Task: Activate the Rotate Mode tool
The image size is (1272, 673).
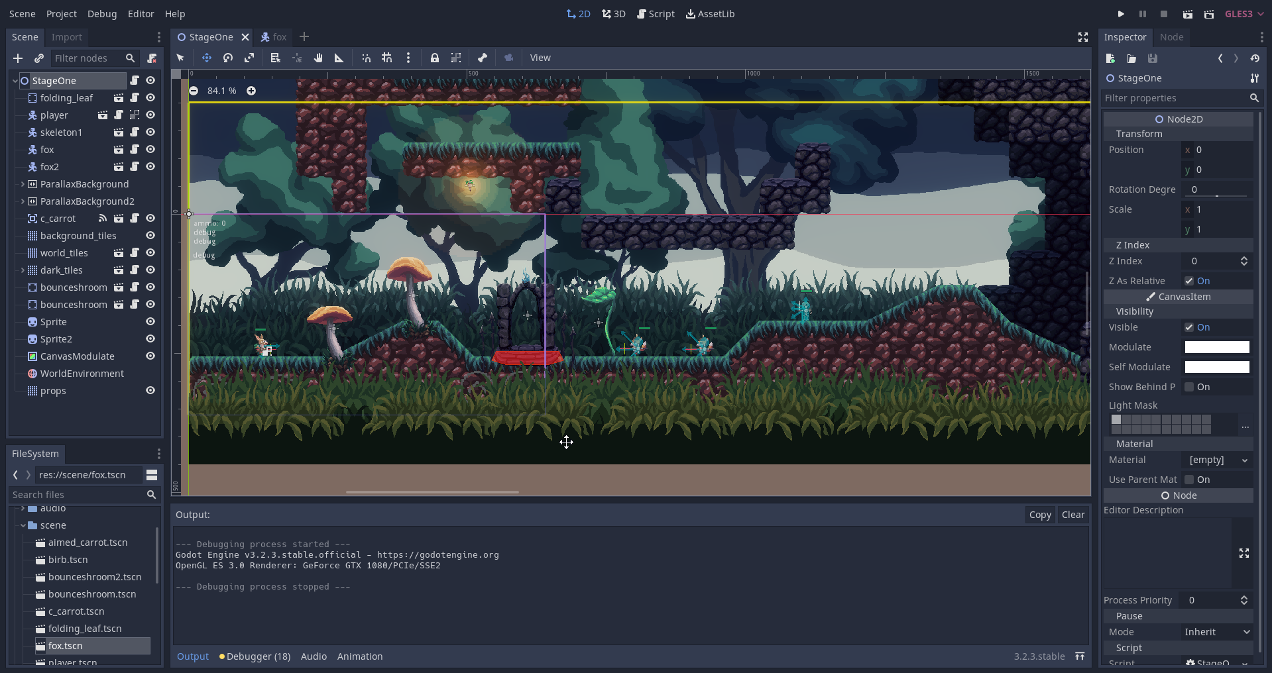Action: point(228,58)
